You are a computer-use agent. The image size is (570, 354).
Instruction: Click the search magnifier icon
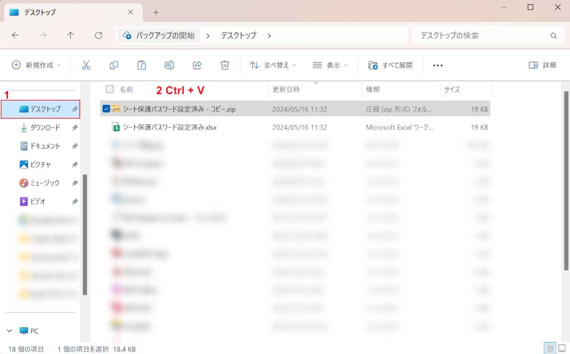tap(554, 35)
